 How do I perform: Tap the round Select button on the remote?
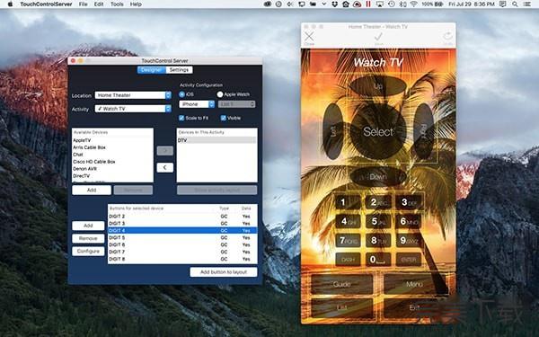tap(378, 131)
